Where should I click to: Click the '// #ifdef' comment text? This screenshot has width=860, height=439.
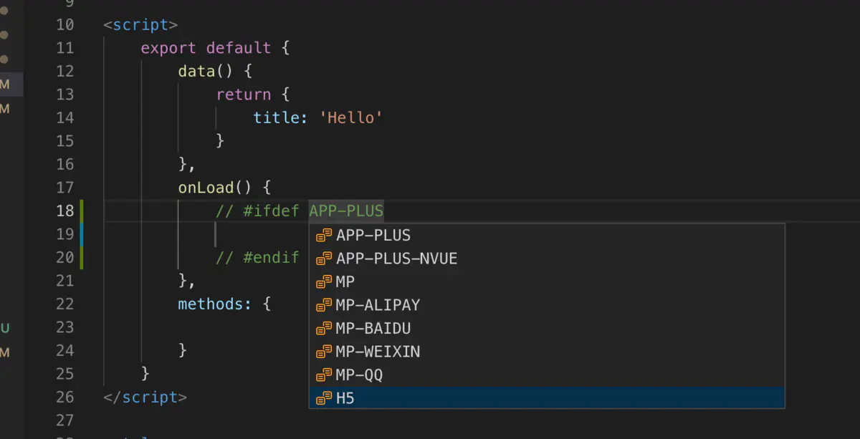pos(257,211)
